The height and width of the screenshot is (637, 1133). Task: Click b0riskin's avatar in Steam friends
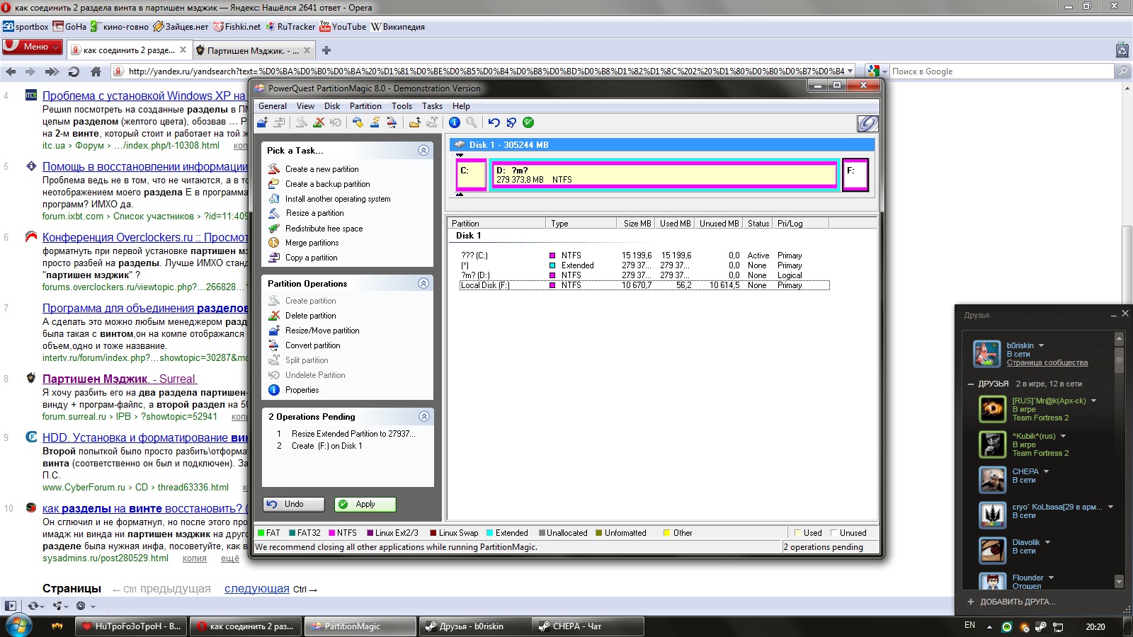click(986, 353)
